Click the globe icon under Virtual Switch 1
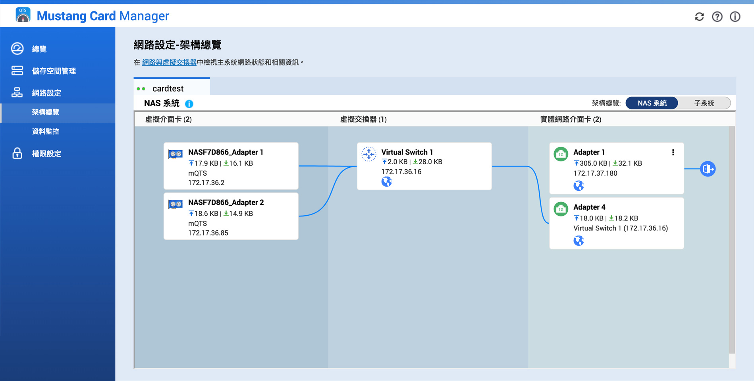754x381 pixels. 386,182
